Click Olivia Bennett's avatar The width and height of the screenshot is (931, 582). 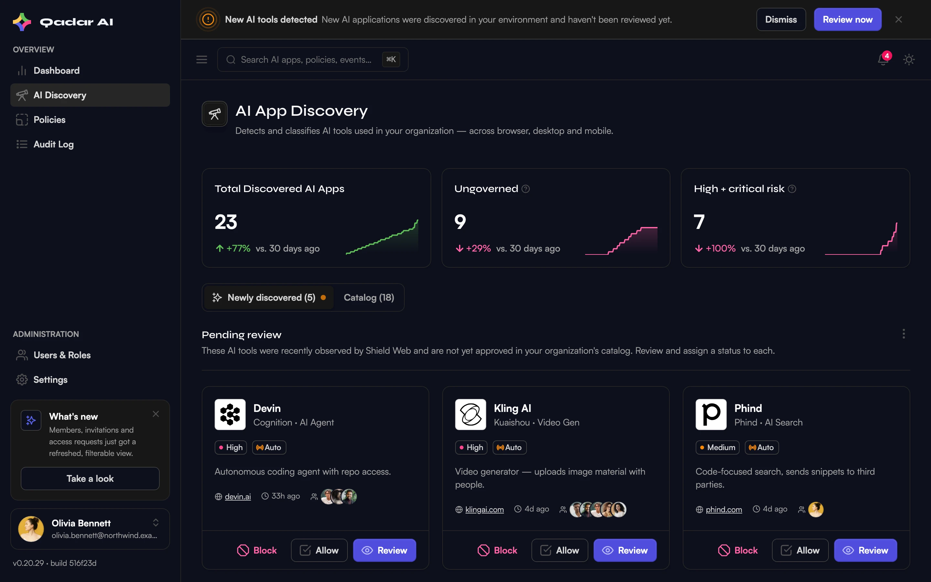coord(31,529)
